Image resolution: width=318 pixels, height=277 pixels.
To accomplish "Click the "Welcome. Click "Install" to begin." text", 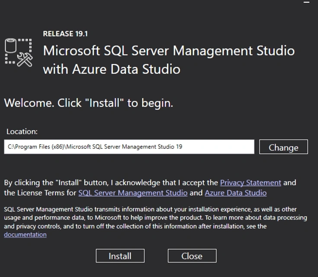I will (x=89, y=103).
